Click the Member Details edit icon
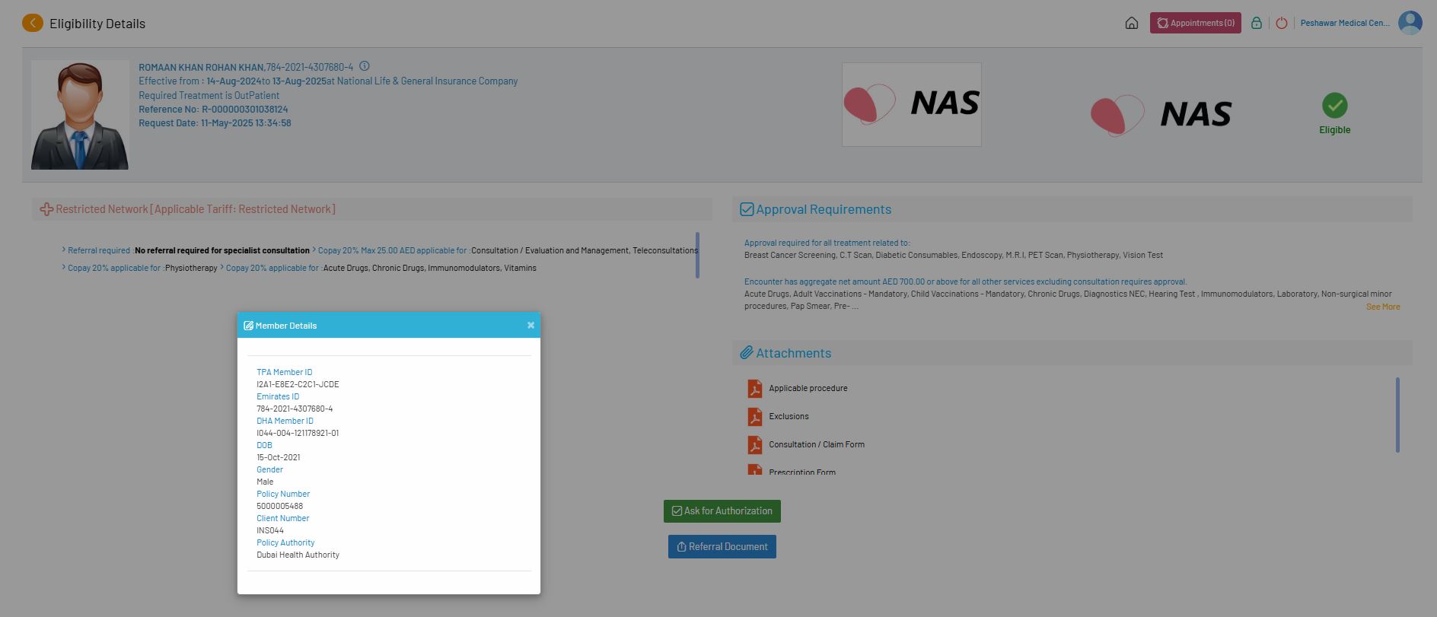The image size is (1437, 617). 248,326
